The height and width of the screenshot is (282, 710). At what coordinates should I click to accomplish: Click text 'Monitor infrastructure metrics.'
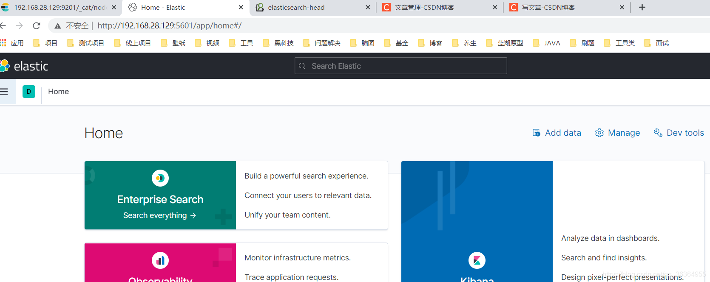click(x=298, y=258)
